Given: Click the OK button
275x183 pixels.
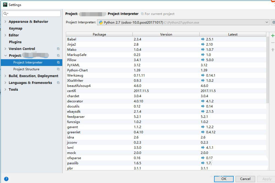Looking at the screenshot, I should (x=224, y=179).
